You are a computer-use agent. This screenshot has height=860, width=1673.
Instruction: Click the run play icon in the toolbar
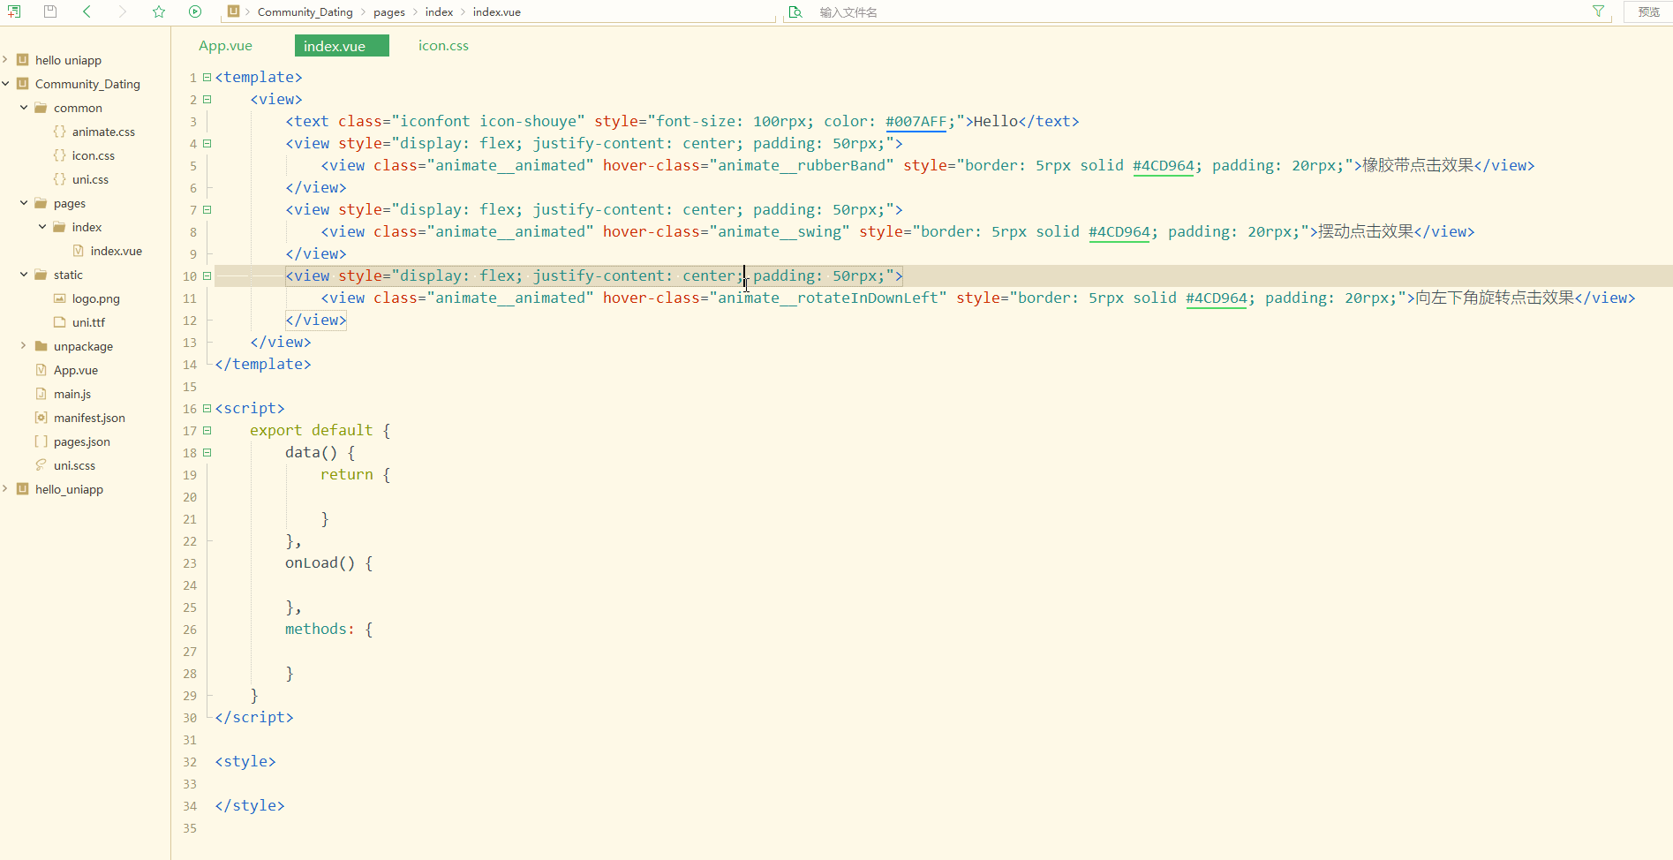tap(195, 11)
